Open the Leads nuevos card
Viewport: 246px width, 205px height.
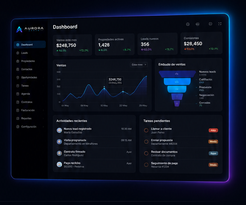[x=157, y=44]
